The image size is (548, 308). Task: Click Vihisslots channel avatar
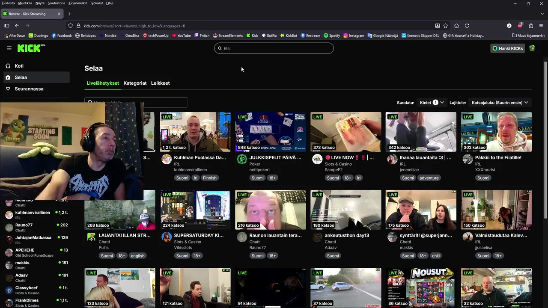pyautogui.click(x=167, y=237)
